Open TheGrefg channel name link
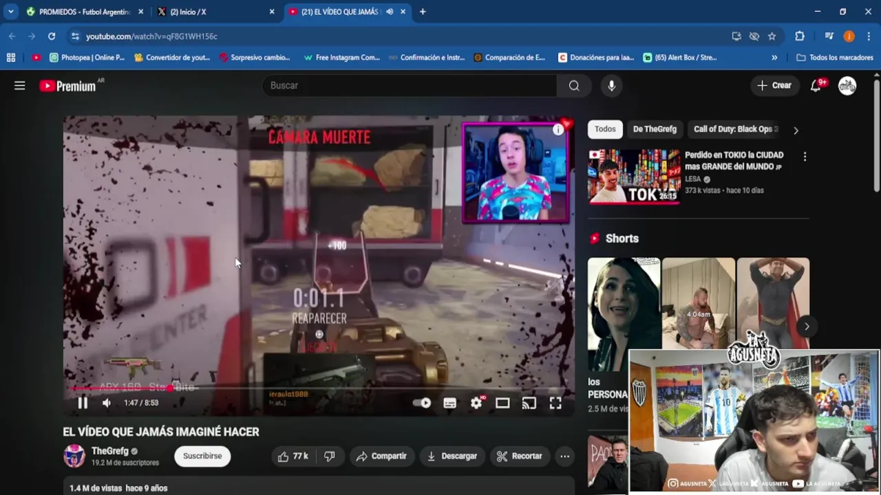 click(x=110, y=451)
